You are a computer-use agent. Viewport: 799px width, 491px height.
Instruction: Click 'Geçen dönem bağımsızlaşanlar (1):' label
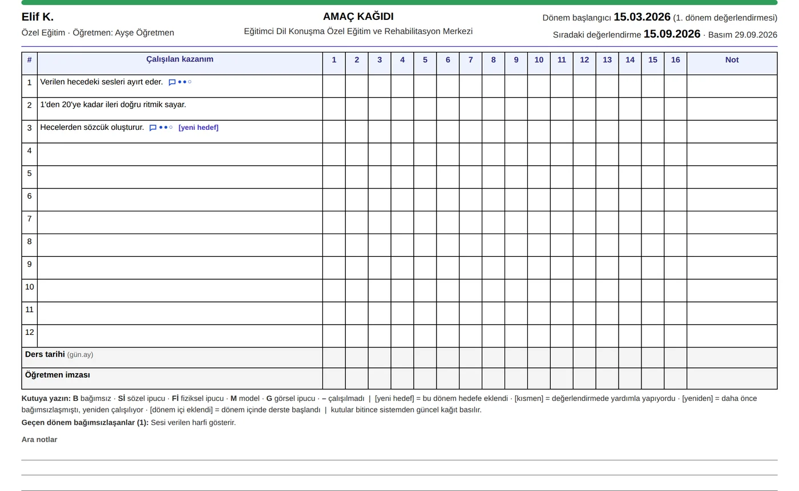coord(85,423)
